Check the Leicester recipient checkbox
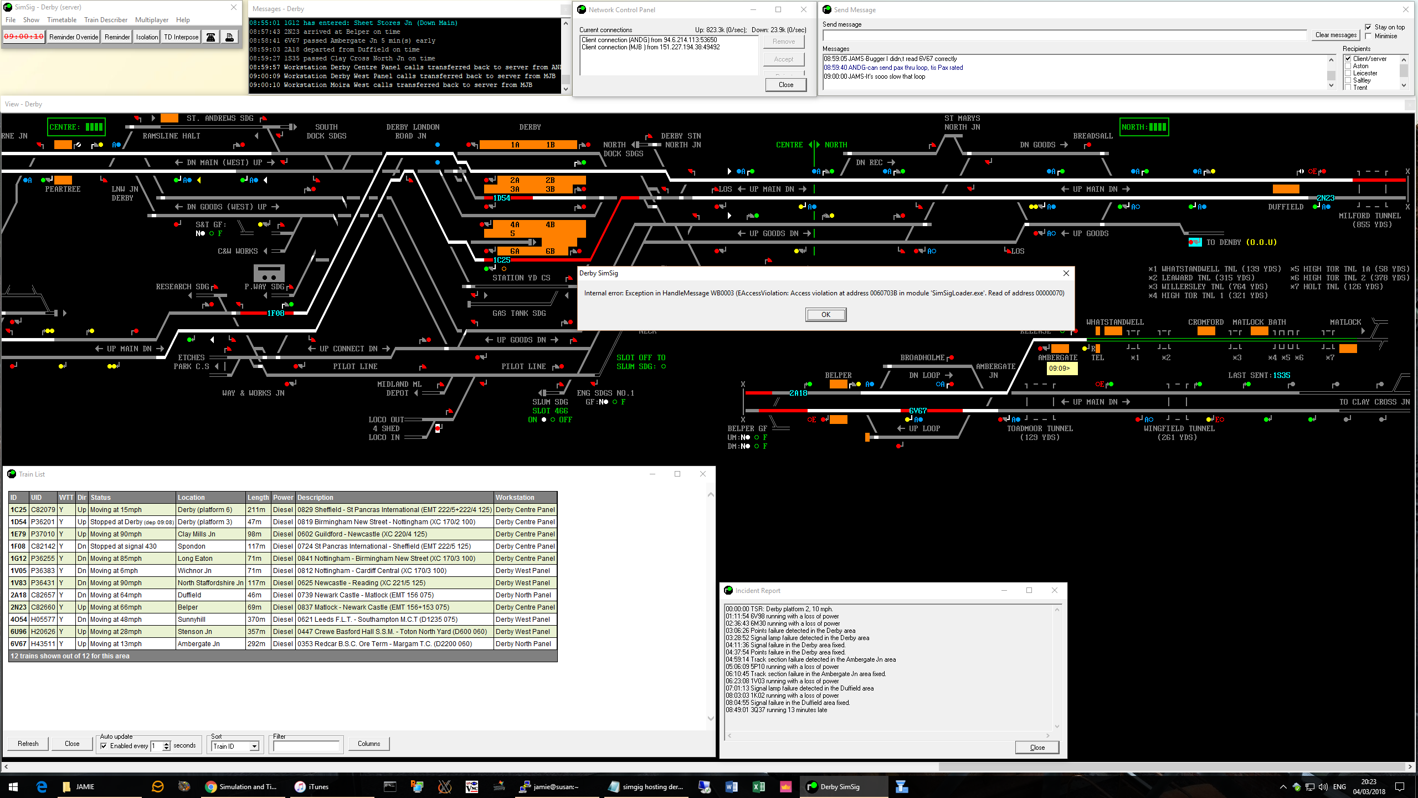The image size is (1418, 798). pos(1348,73)
